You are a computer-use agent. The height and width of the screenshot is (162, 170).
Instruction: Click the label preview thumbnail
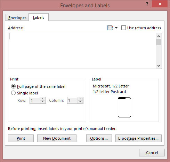(x=124, y=107)
